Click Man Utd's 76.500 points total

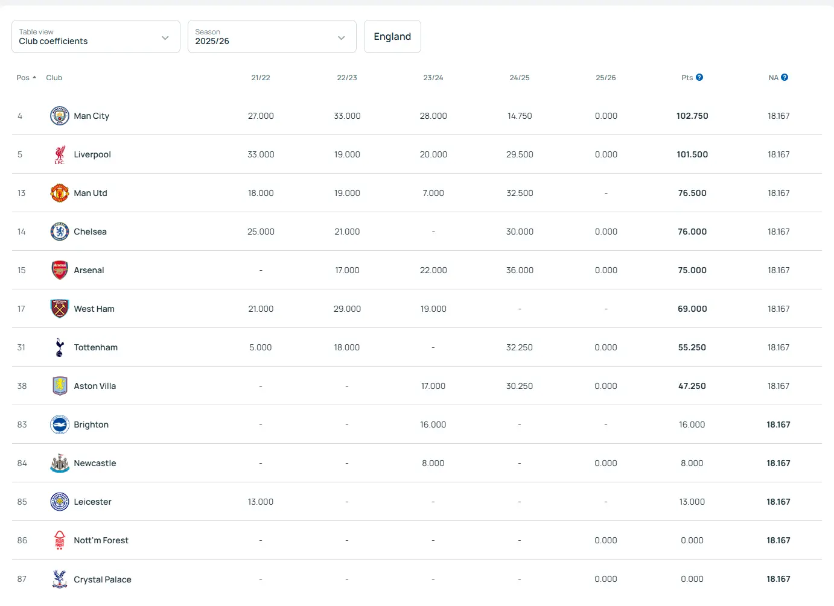[x=692, y=193]
